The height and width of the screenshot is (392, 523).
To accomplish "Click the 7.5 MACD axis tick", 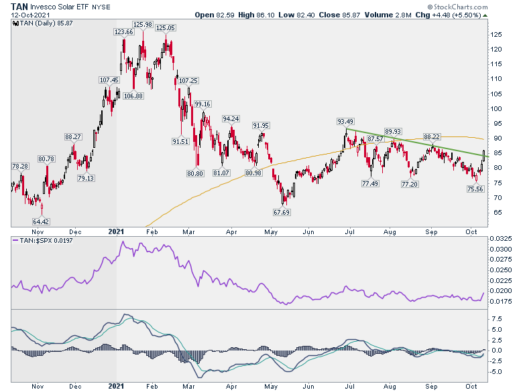I will click(497, 319).
